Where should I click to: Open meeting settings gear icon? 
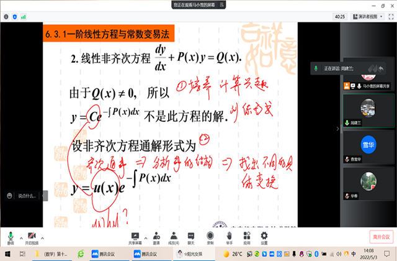264,237
